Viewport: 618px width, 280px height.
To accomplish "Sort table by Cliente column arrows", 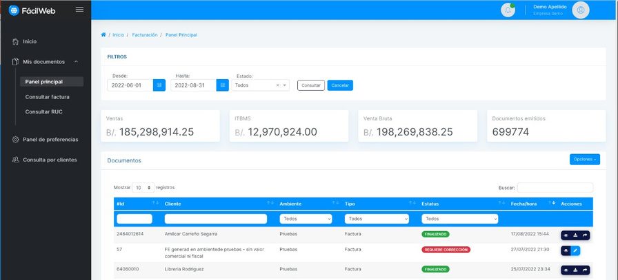I will pos(270,203).
